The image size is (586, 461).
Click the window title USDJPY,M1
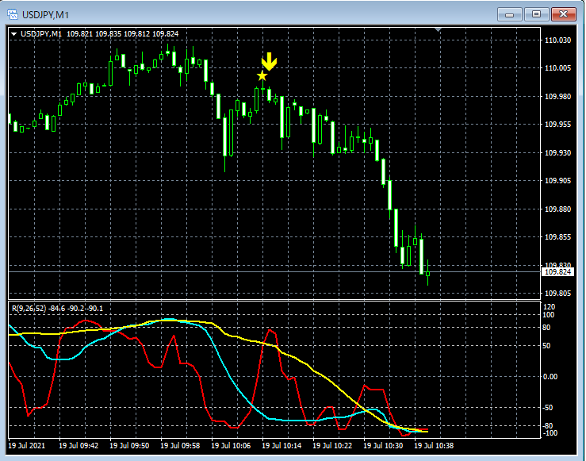pos(45,15)
